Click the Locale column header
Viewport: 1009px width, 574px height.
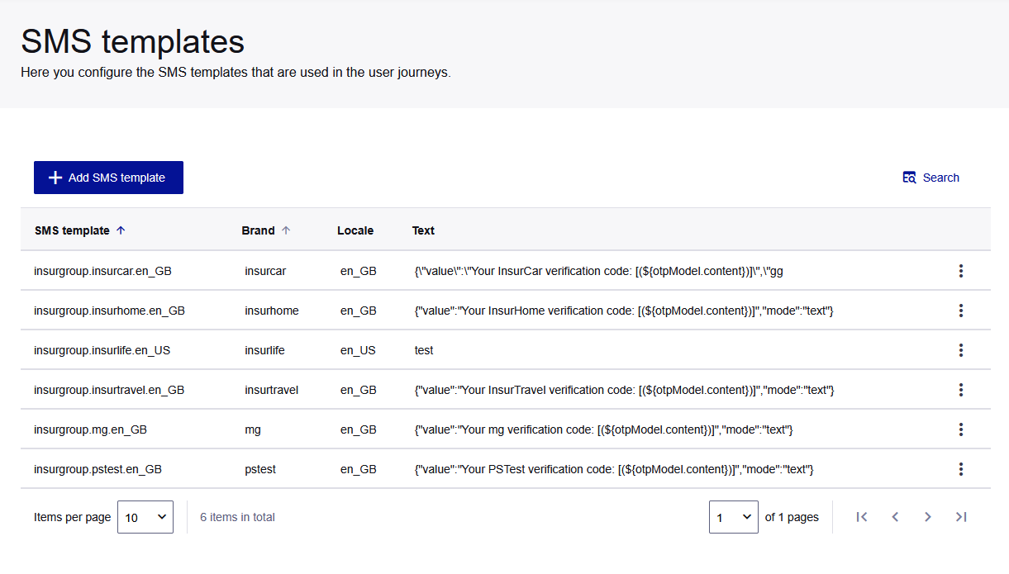pos(355,230)
